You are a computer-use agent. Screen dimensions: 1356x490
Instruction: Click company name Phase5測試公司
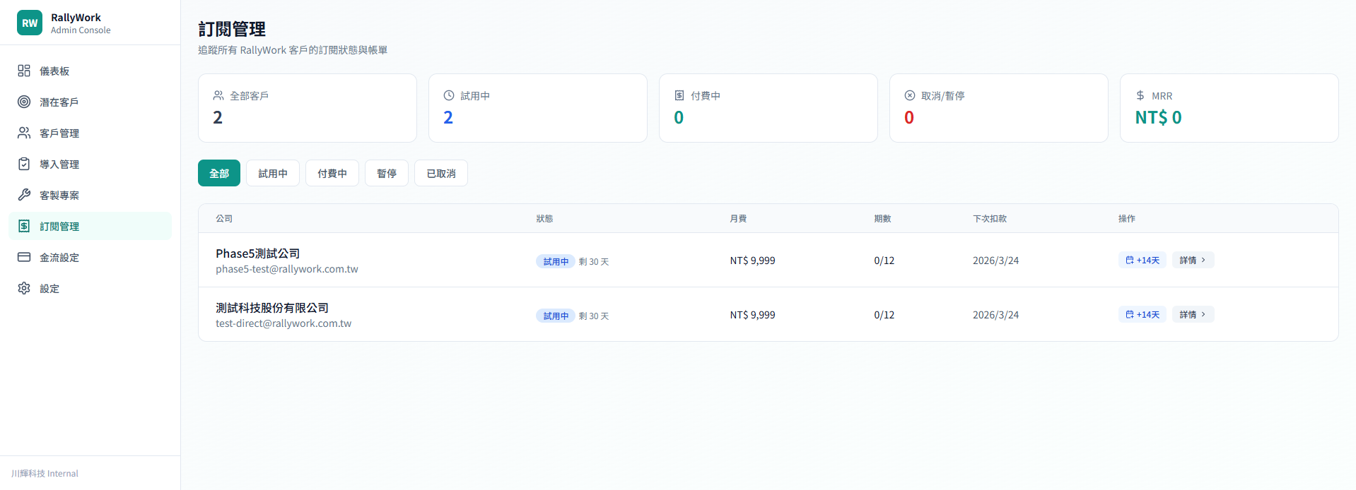click(258, 253)
